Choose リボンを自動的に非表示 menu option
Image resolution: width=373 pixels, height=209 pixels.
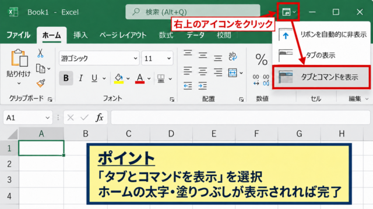321,35
